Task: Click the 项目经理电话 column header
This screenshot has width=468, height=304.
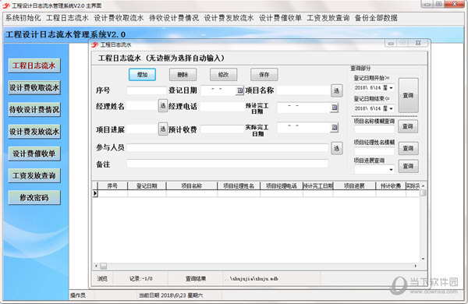Action: click(282, 186)
